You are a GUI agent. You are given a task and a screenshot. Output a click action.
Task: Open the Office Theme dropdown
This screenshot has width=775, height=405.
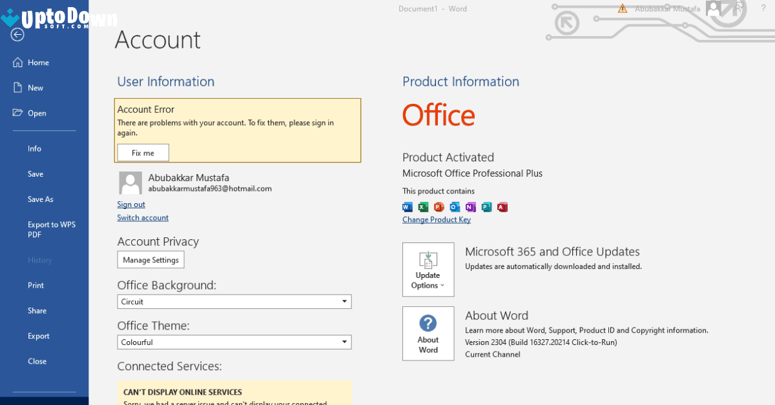pos(234,342)
